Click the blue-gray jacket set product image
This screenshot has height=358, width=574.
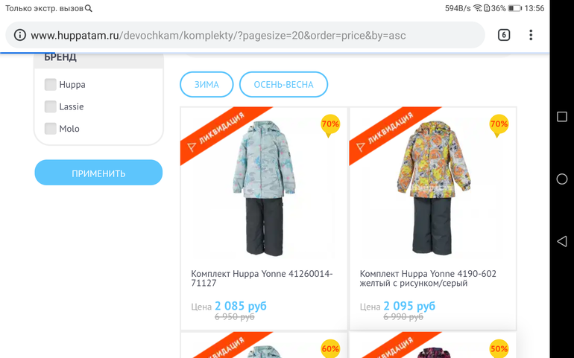tap(264, 188)
